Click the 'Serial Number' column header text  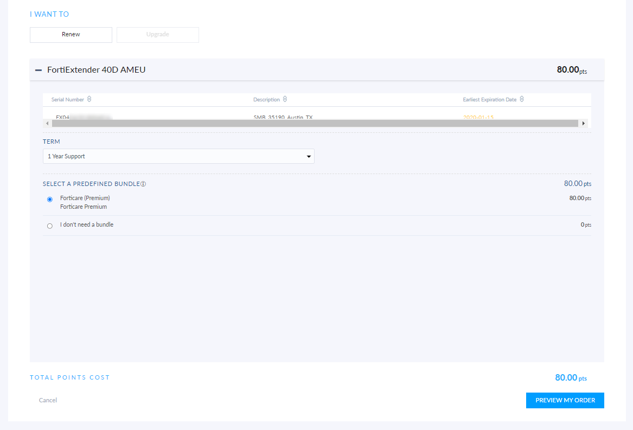67,99
